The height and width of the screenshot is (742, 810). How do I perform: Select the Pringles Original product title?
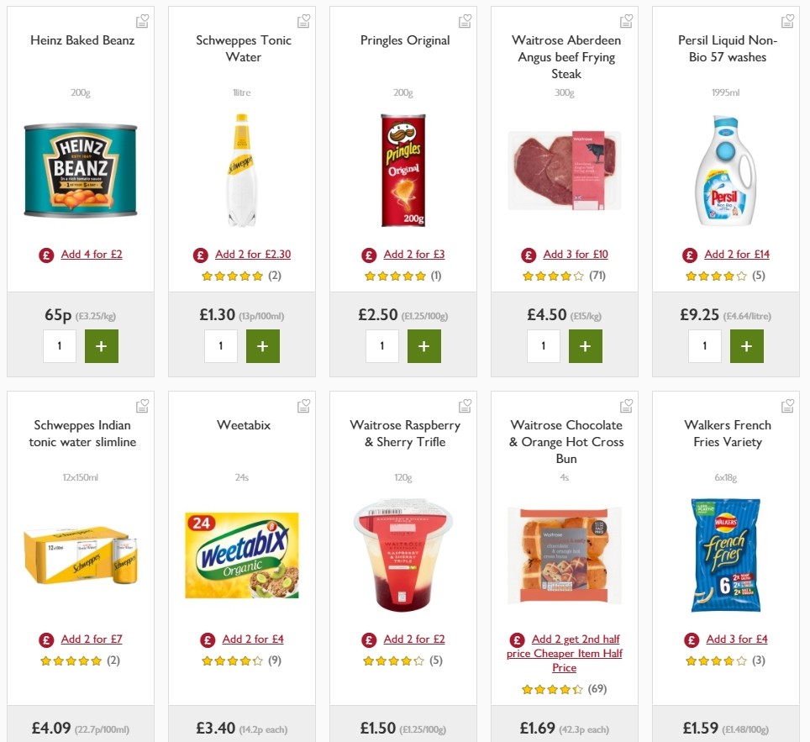pyautogui.click(x=406, y=39)
